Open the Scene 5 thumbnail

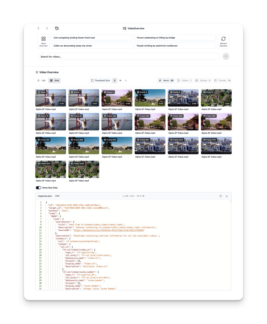tap(216, 98)
